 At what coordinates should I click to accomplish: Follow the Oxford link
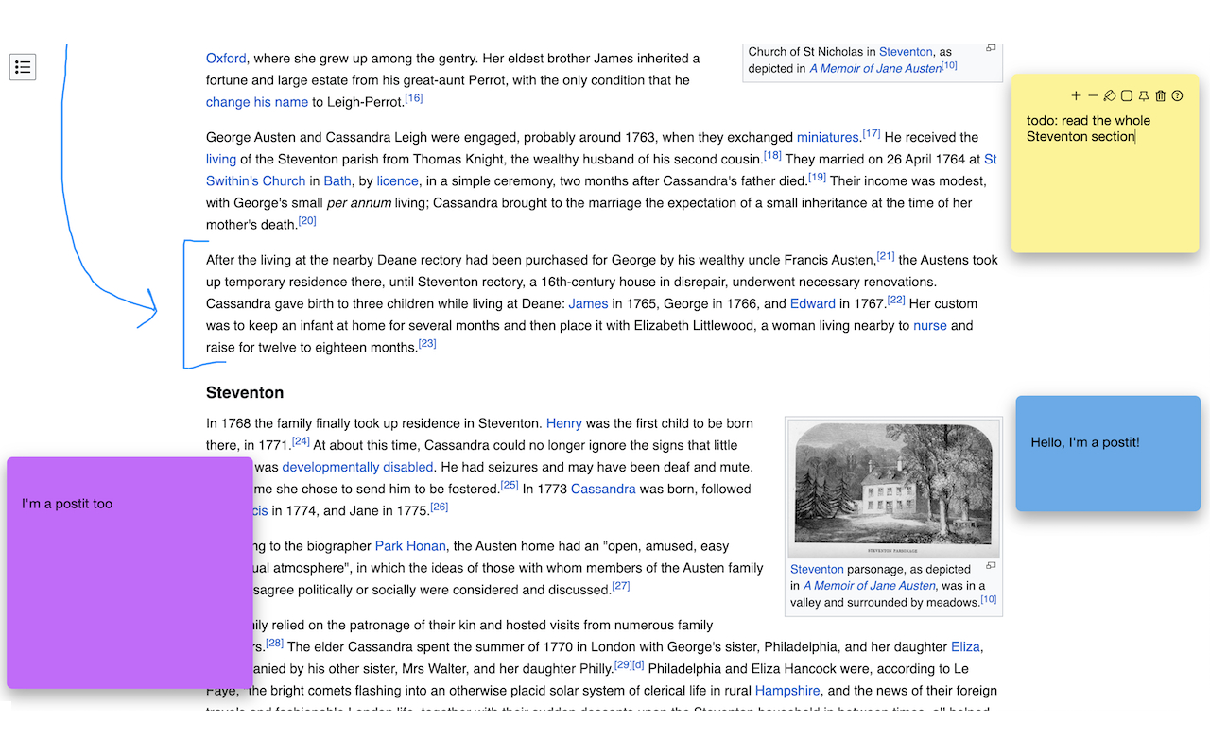(226, 59)
